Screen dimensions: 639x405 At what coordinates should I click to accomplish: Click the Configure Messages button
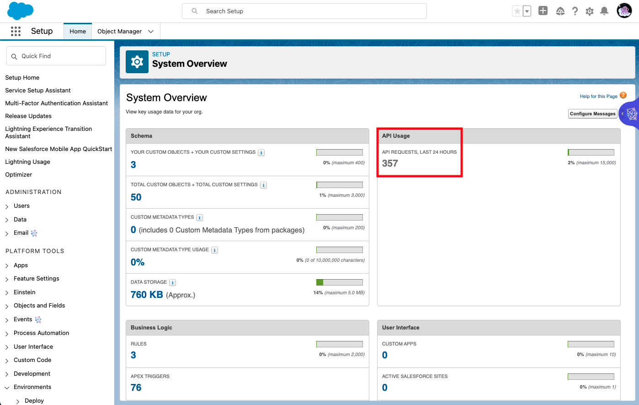point(592,113)
